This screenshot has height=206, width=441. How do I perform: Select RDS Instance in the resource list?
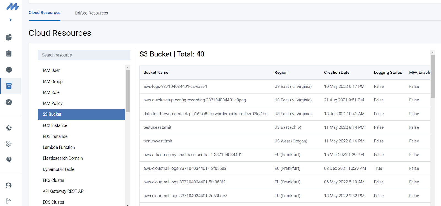[x=55, y=136]
